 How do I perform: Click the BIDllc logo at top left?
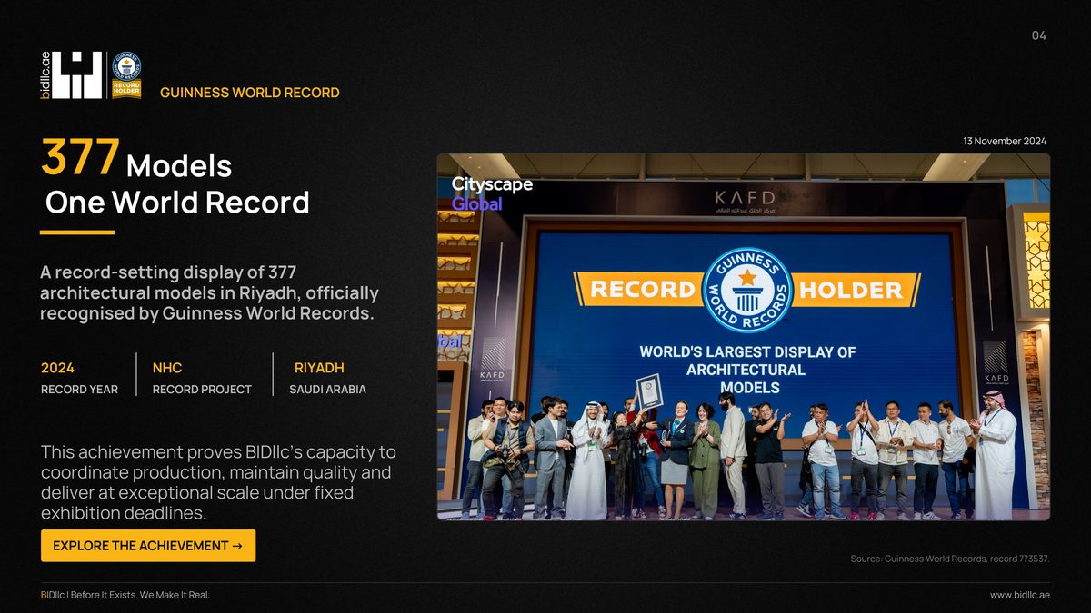pyautogui.click(x=71, y=74)
